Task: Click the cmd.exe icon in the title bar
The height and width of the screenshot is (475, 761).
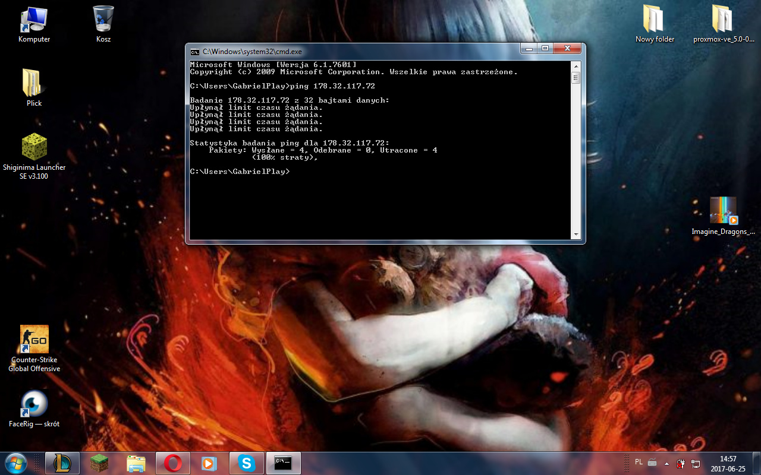Action: pos(194,52)
